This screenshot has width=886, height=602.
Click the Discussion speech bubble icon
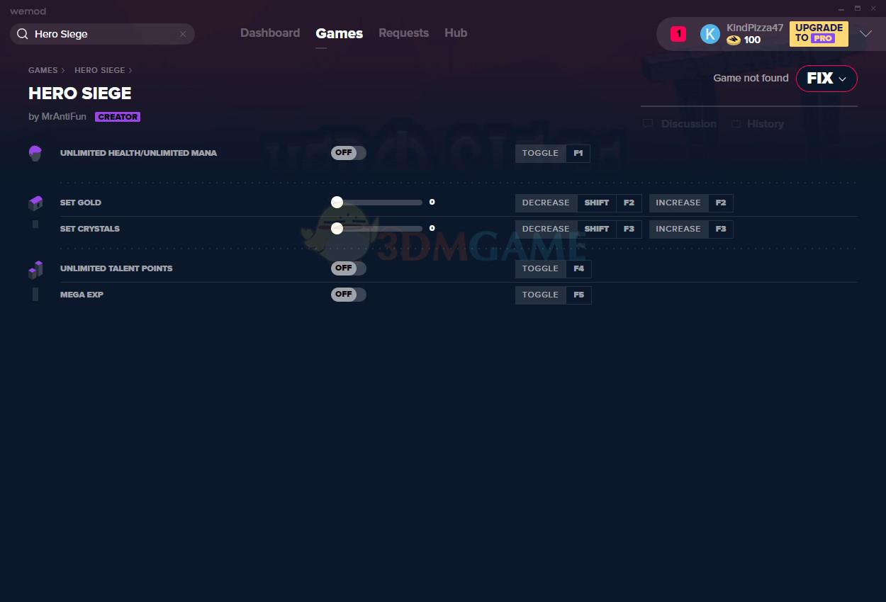coord(648,124)
